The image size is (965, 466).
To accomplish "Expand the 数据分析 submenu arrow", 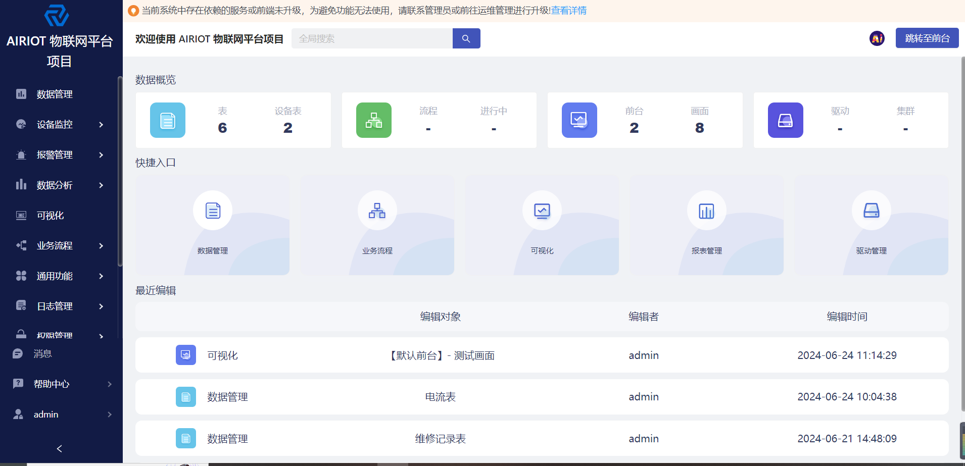I will 101,185.
